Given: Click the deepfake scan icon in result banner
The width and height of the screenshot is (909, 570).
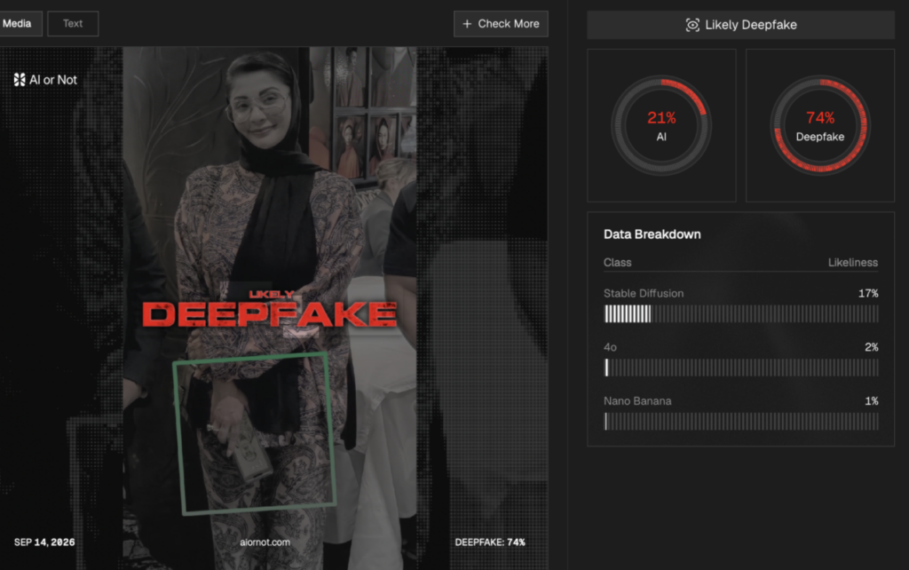Looking at the screenshot, I should click(692, 25).
